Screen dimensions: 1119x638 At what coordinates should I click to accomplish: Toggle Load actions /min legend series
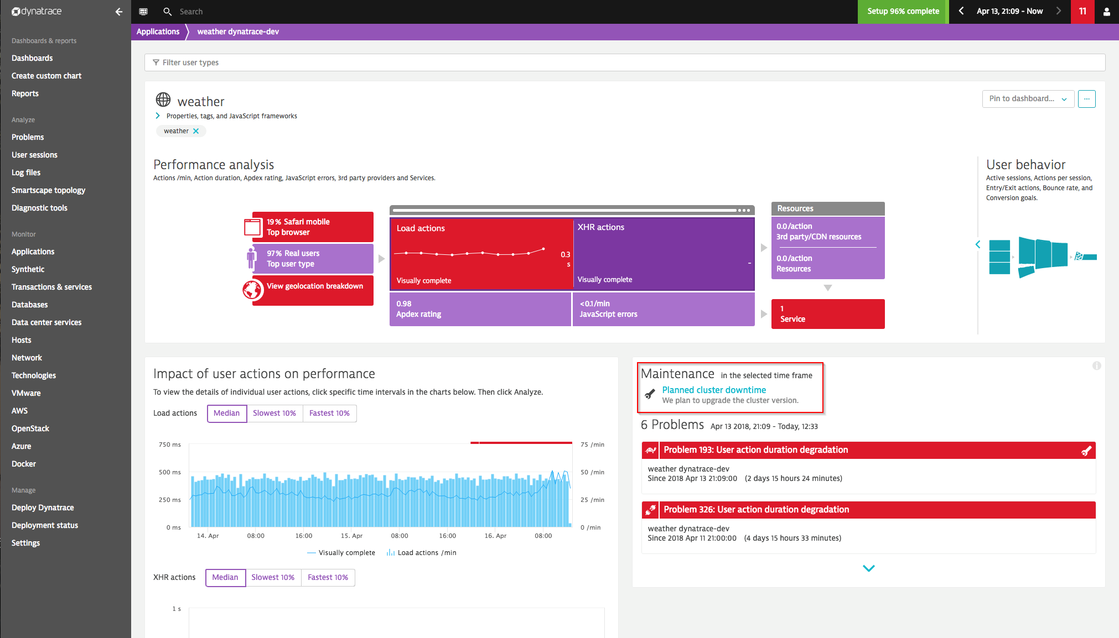pos(421,553)
